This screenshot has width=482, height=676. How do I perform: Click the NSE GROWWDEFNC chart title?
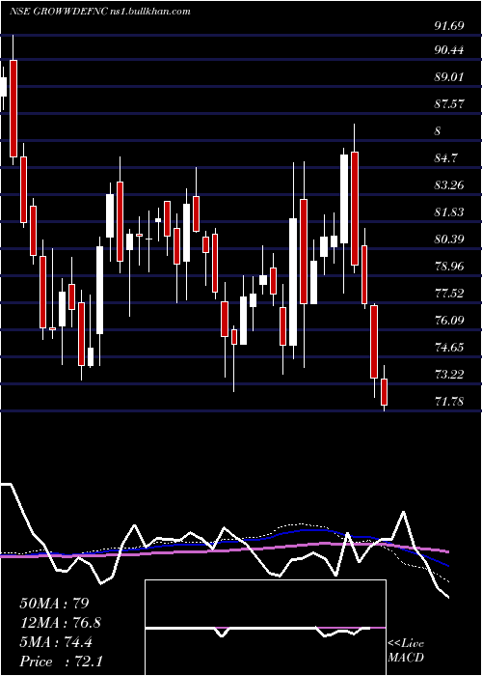[100, 12]
